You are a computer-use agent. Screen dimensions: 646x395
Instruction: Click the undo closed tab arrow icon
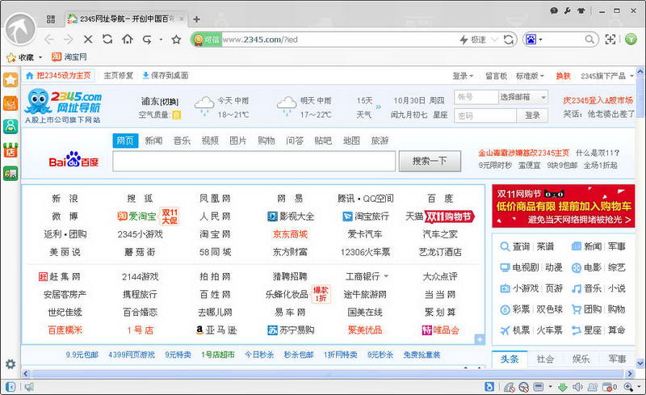click(x=147, y=40)
